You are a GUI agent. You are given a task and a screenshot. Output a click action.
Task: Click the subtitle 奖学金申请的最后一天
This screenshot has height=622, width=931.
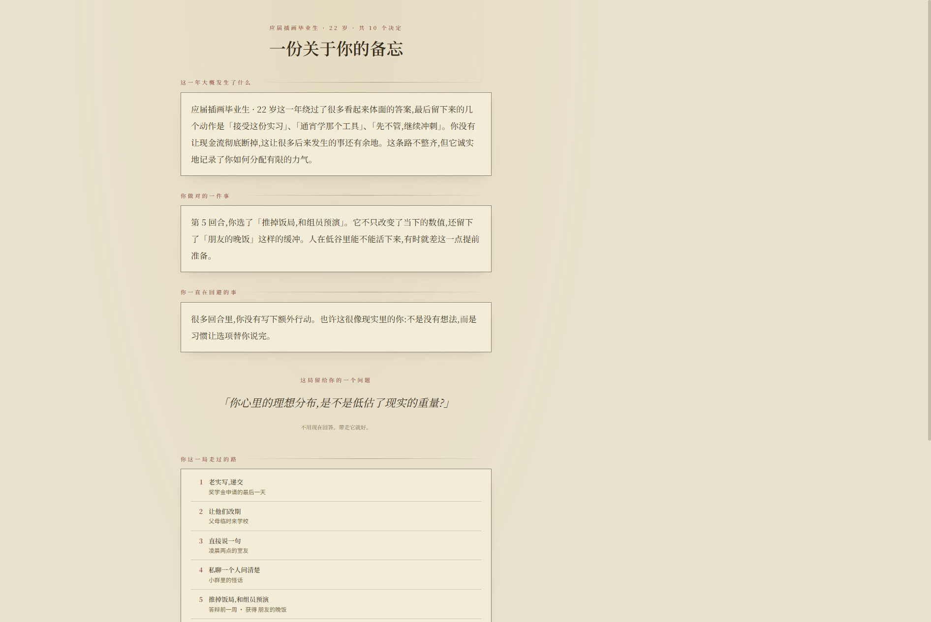(237, 492)
